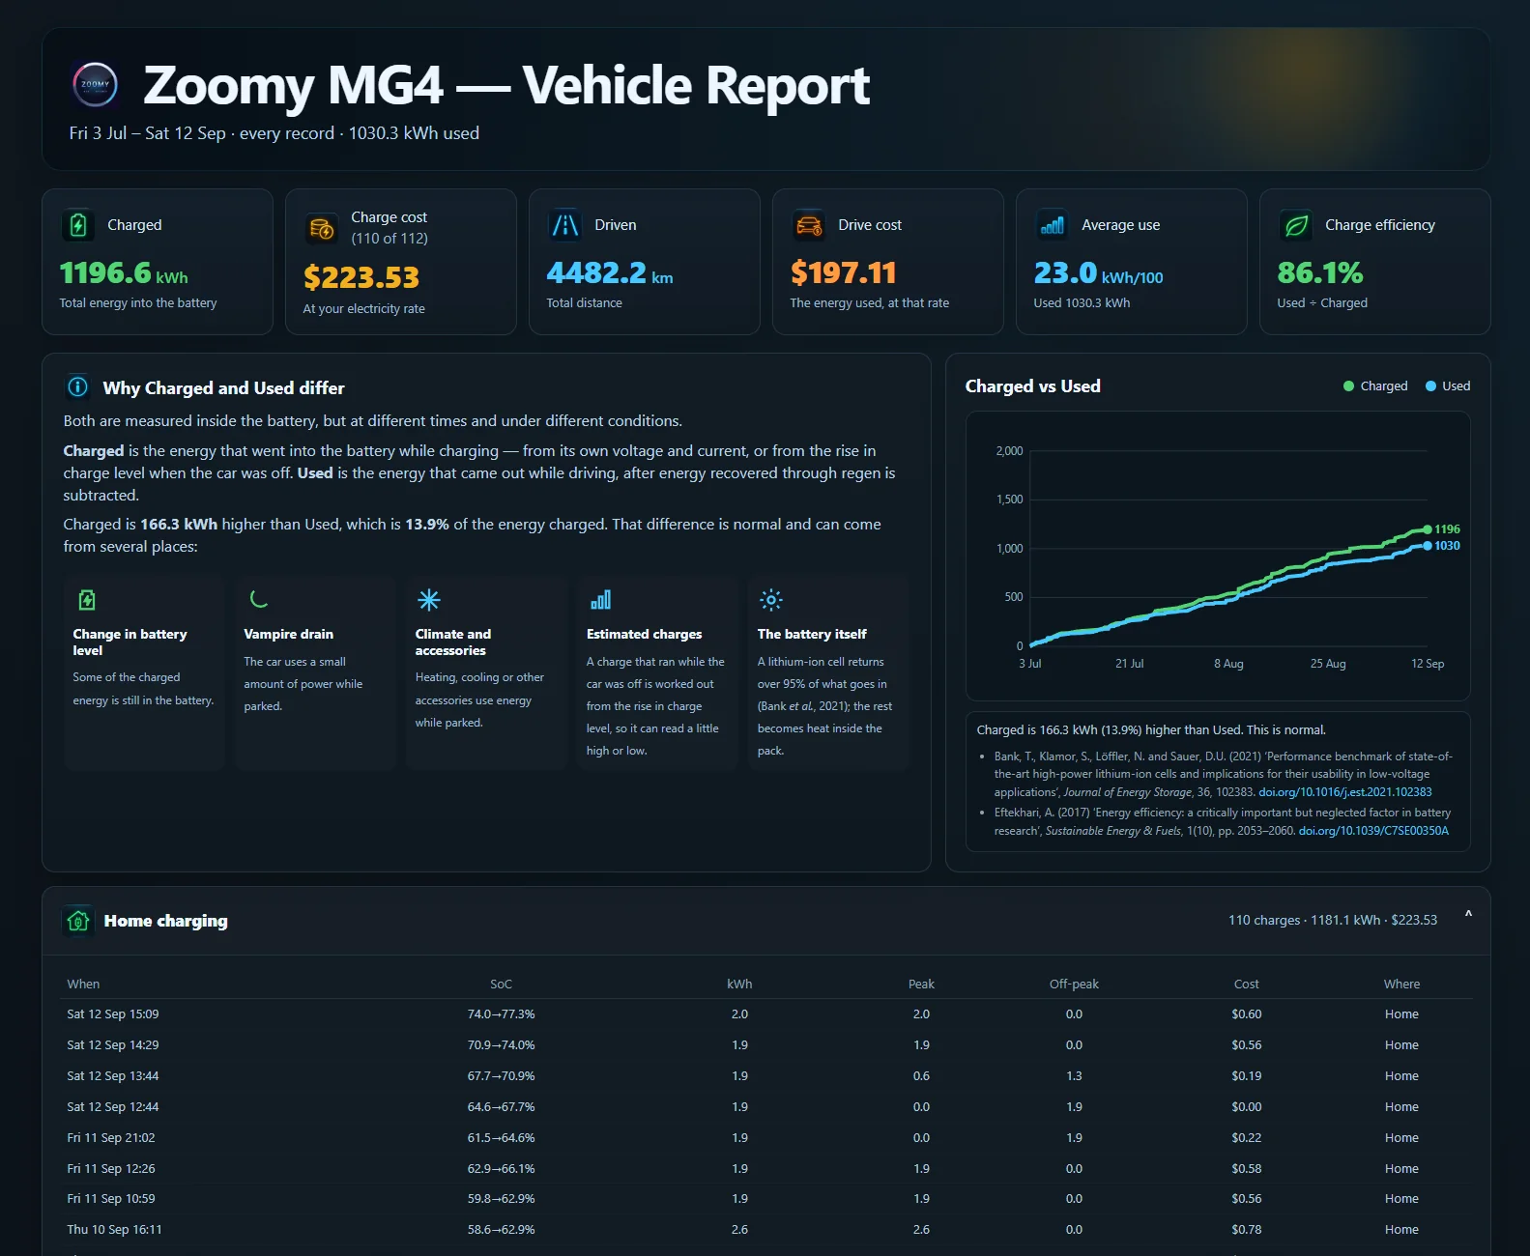Image resolution: width=1530 pixels, height=1256 pixels.
Task: Click the 86.1% efficiency value
Action: [x=1320, y=273]
